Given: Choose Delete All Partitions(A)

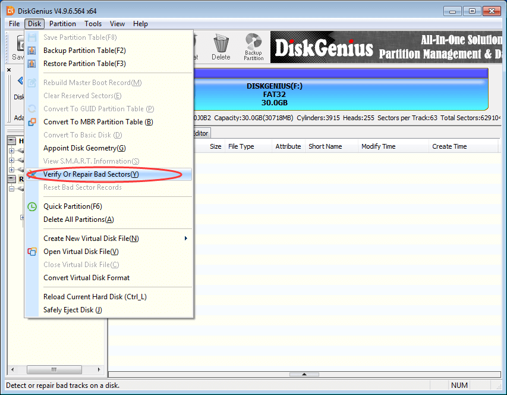Looking at the screenshot, I should [109, 220].
